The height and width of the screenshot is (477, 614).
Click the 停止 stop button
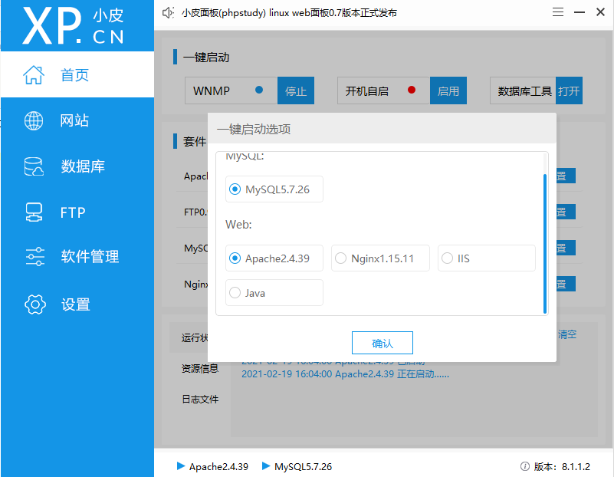[296, 90]
